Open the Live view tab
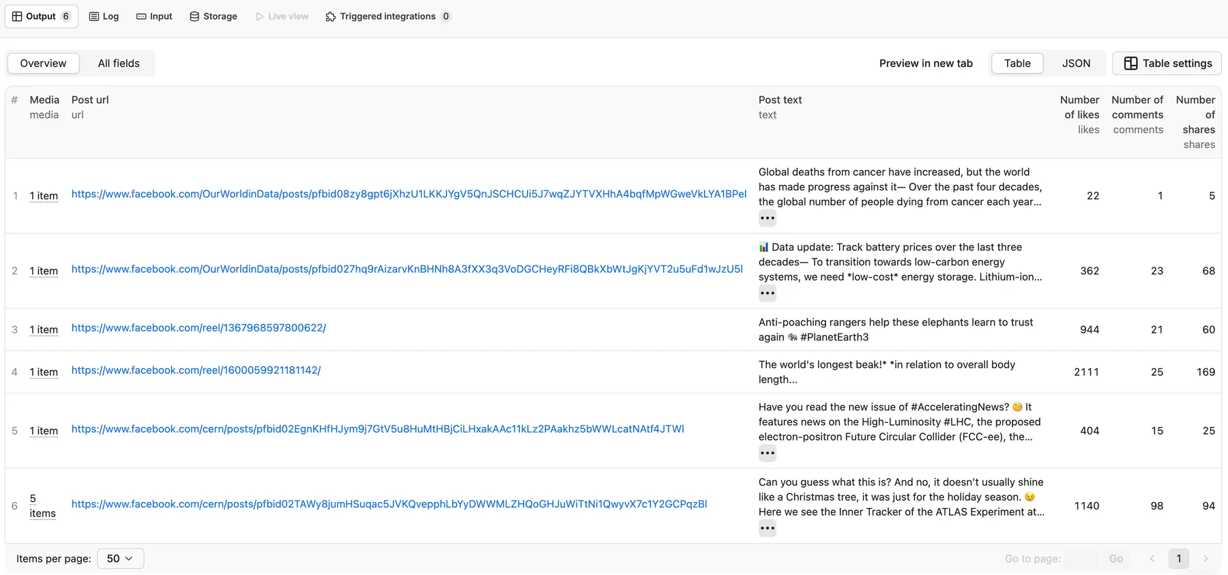 coord(282,16)
